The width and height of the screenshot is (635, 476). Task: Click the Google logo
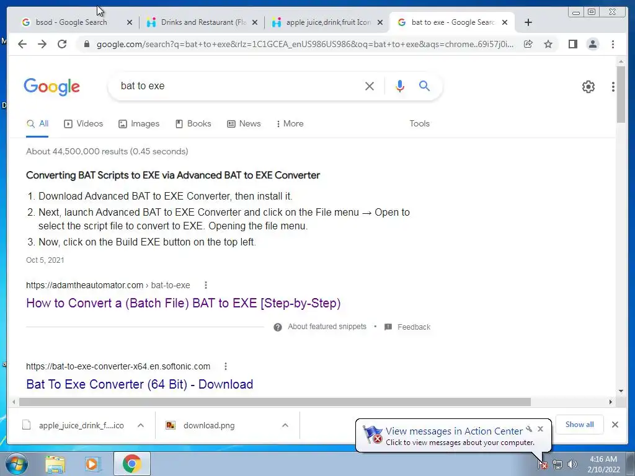pos(52,87)
